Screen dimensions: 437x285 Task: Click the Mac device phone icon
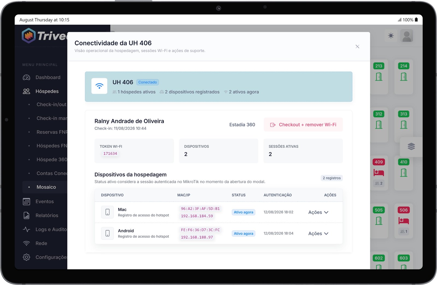point(108,212)
